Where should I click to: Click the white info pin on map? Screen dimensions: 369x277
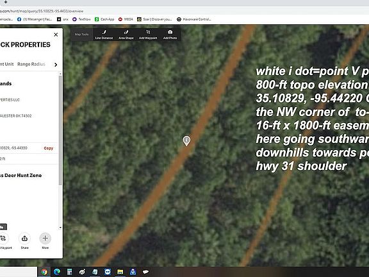click(x=186, y=140)
